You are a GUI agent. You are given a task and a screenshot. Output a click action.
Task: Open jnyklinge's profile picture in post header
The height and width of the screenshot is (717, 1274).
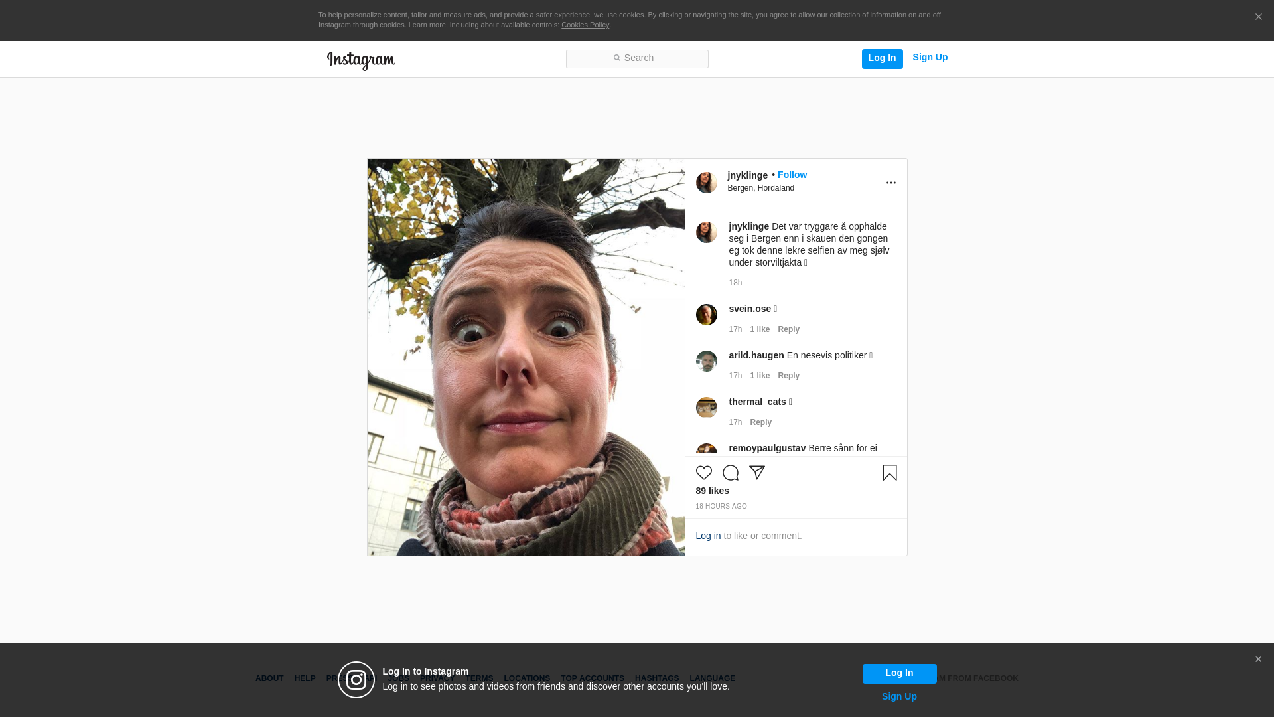[x=706, y=183]
